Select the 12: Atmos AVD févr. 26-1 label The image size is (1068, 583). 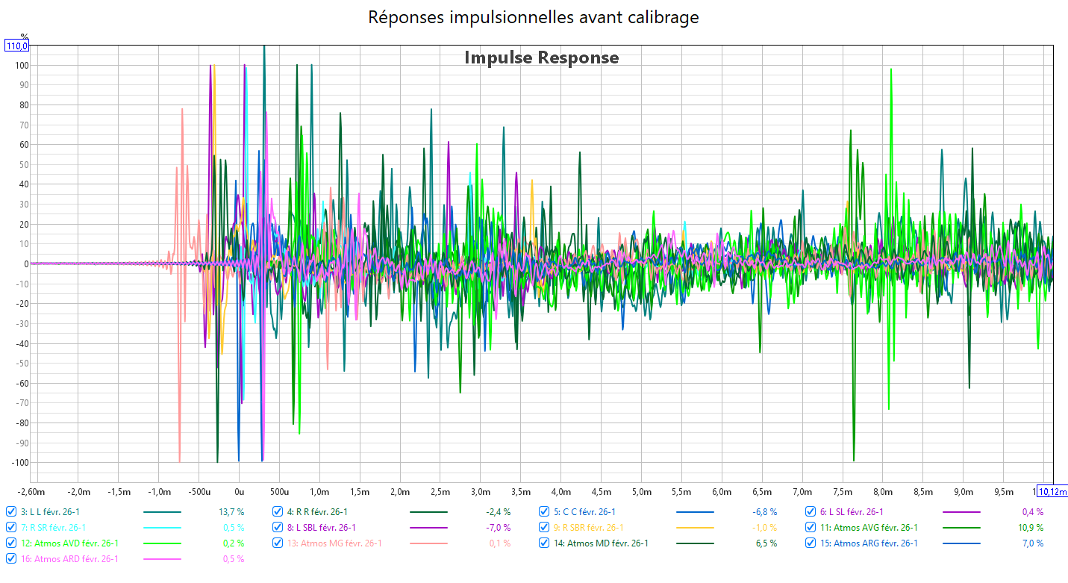pos(69,543)
